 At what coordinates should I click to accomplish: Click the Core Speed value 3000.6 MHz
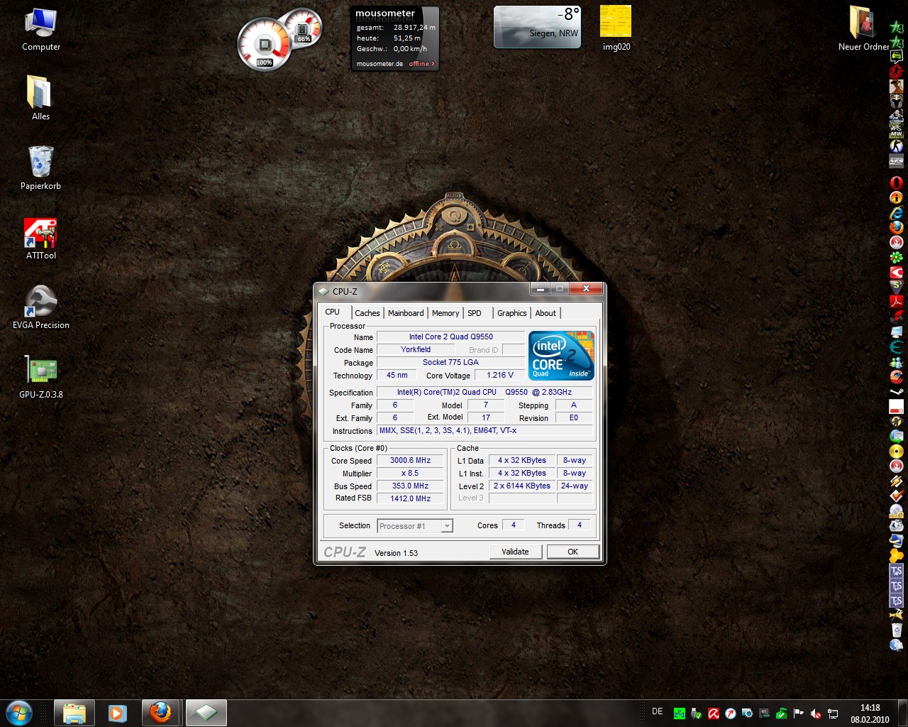tap(410, 460)
